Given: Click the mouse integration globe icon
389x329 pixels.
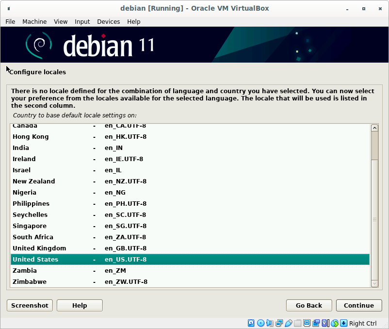Looking at the screenshot, I should click(334, 323).
